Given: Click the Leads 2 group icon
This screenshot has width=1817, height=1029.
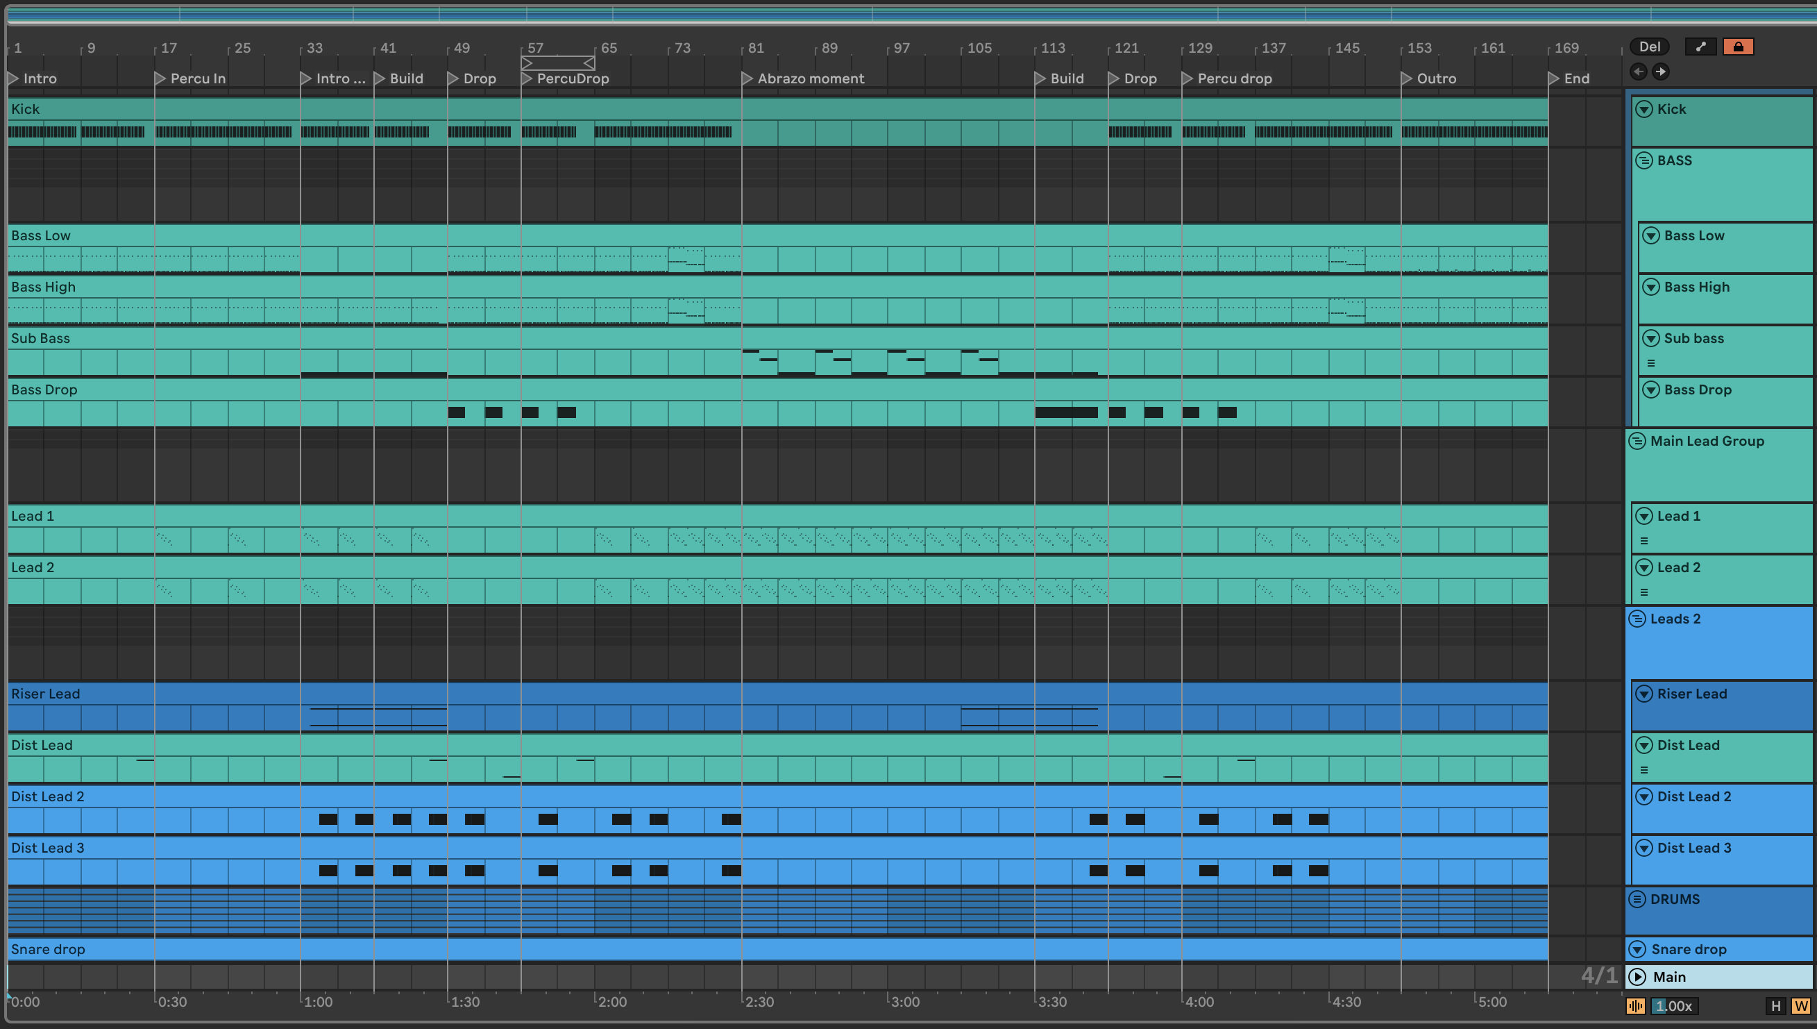Looking at the screenshot, I should point(1637,619).
